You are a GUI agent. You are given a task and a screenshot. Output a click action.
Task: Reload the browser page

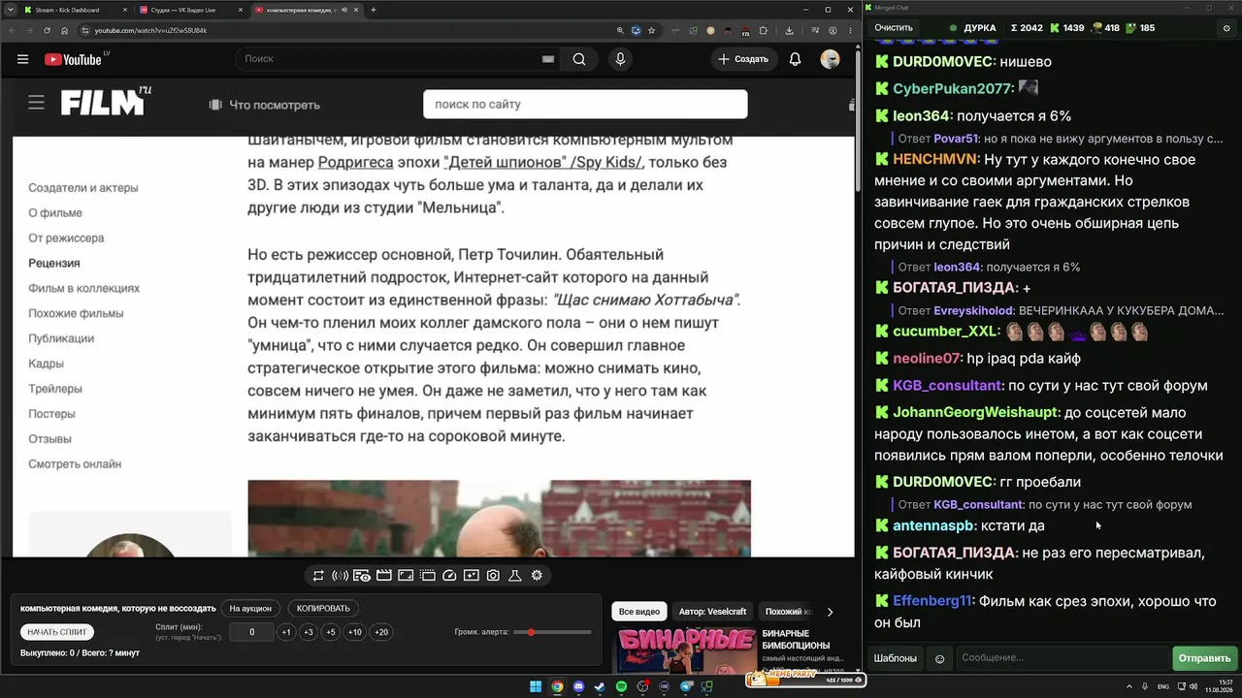[x=47, y=30]
